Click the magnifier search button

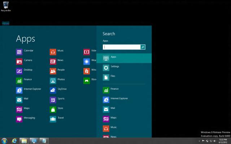pyautogui.click(x=143, y=47)
